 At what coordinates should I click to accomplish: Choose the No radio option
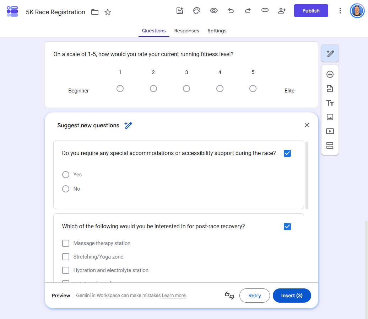click(x=66, y=189)
